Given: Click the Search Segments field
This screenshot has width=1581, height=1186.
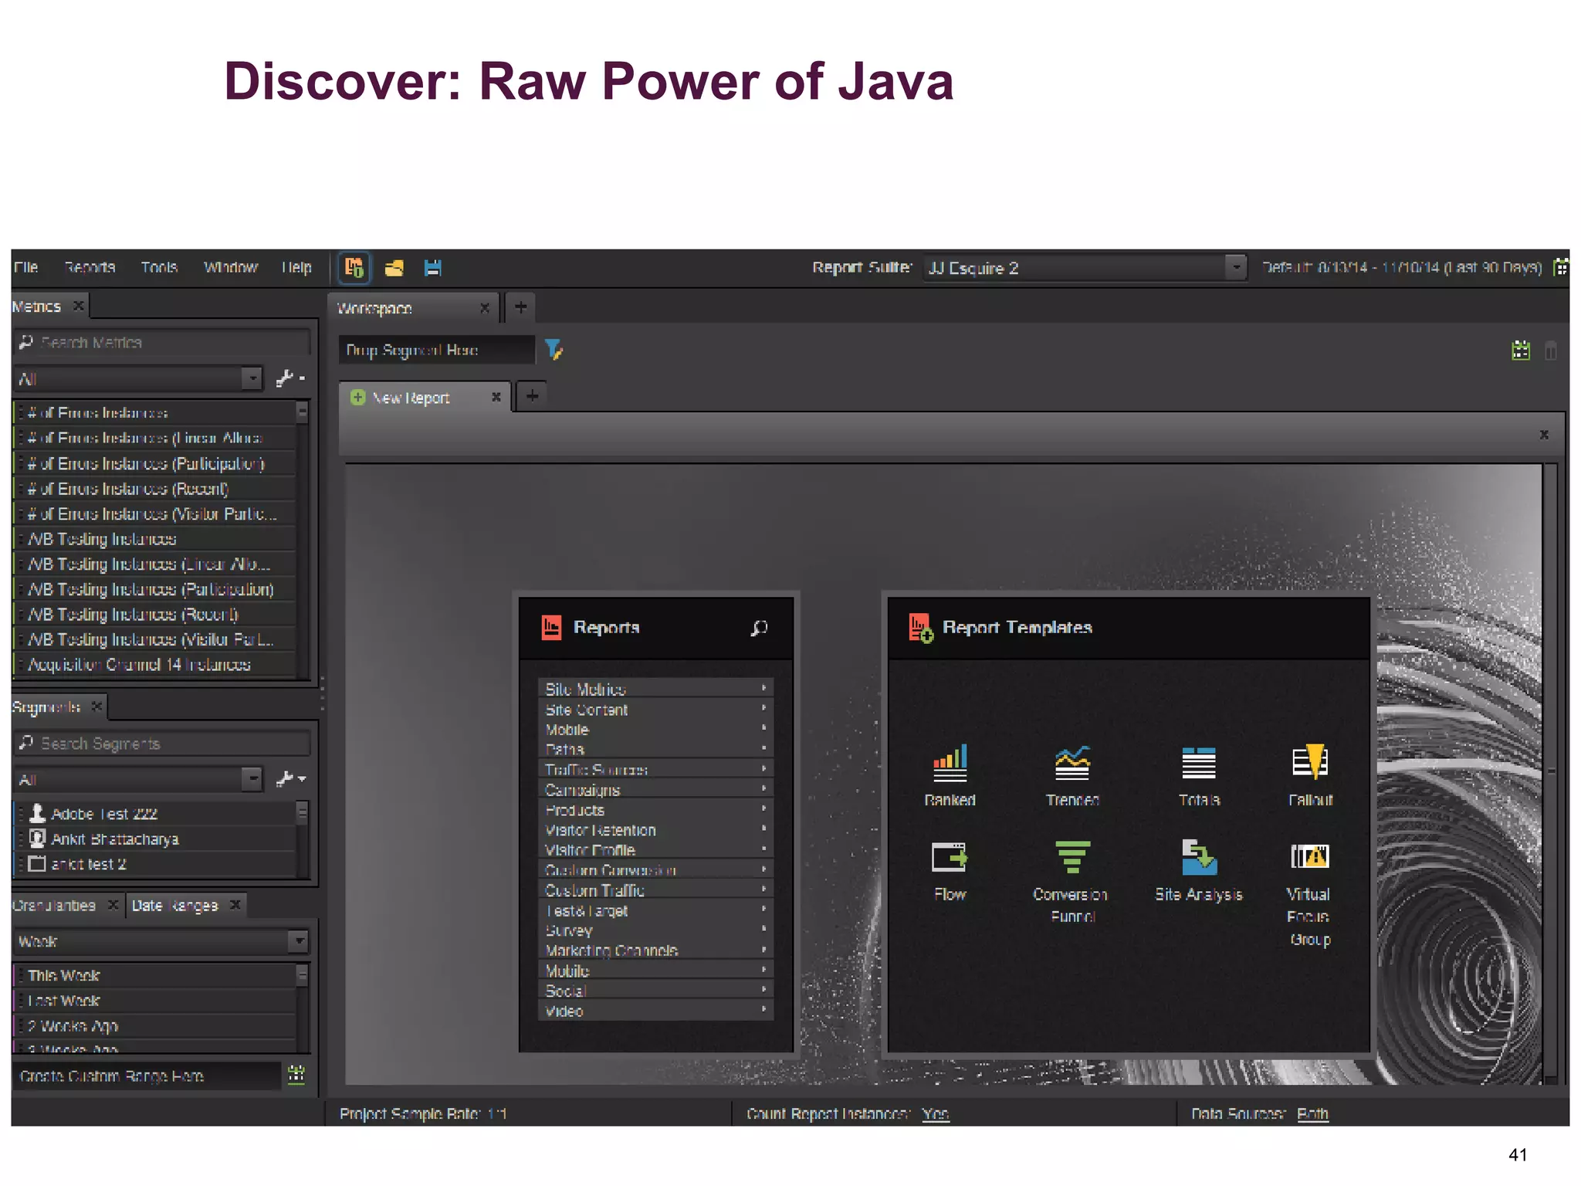Looking at the screenshot, I should (163, 743).
